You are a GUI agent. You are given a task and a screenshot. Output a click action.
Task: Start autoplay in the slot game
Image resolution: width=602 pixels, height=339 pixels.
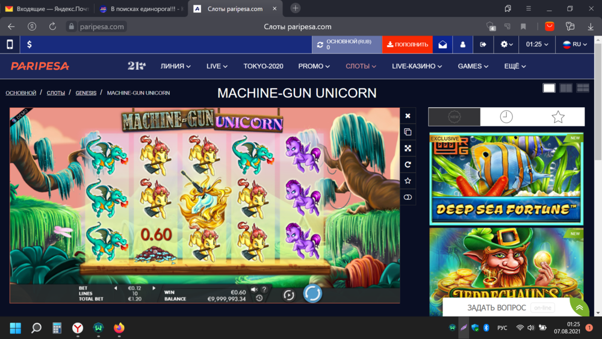289,295
